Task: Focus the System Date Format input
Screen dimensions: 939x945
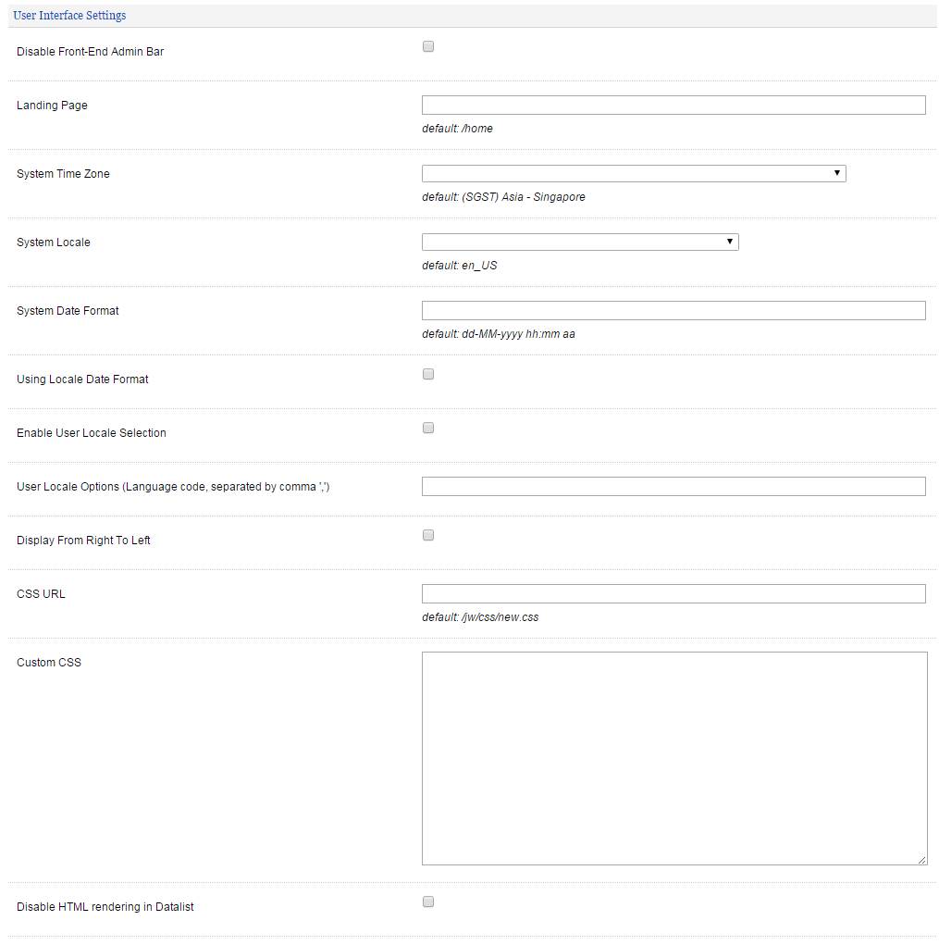Action: coord(673,311)
